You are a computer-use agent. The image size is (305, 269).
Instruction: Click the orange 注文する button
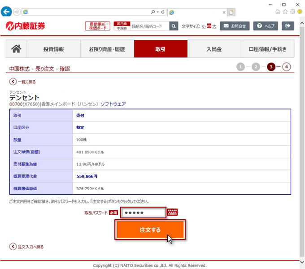click(x=150, y=230)
